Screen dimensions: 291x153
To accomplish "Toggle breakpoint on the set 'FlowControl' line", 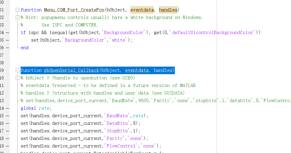I will 8,146.
